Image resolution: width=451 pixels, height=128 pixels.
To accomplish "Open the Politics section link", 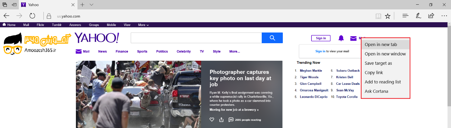I will [x=162, y=51].
